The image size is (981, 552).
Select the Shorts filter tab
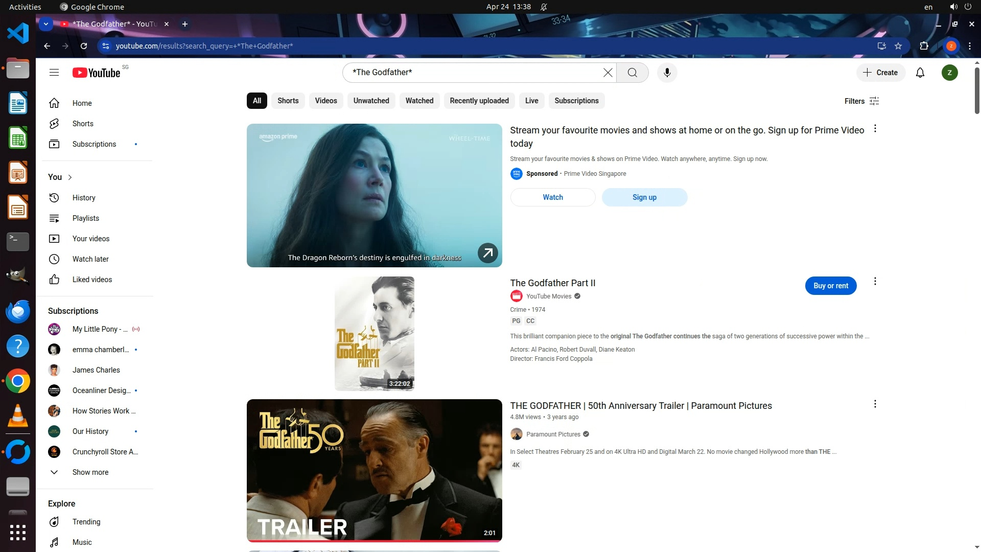pyautogui.click(x=288, y=101)
